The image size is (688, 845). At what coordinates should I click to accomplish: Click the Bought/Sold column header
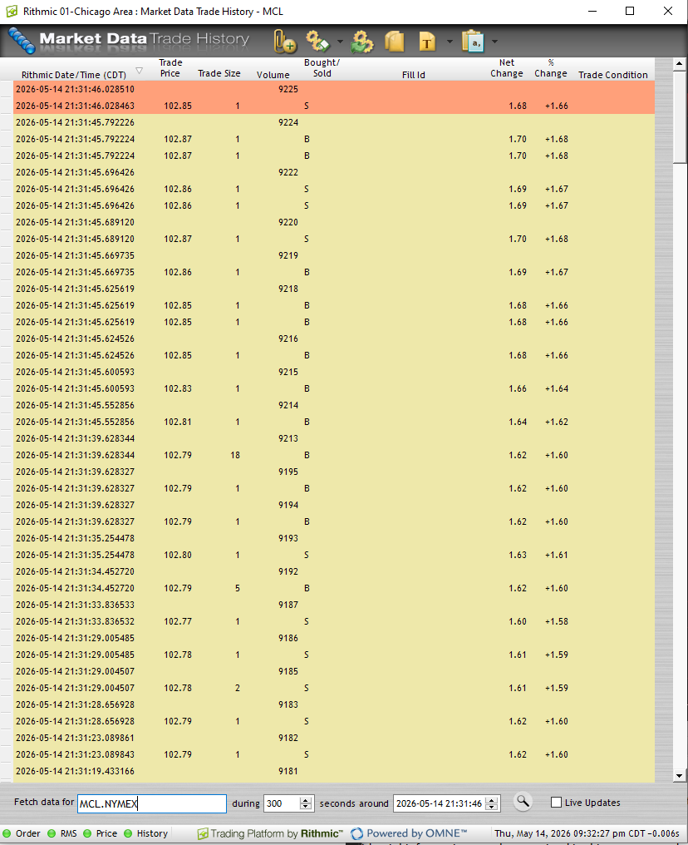coord(322,68)
